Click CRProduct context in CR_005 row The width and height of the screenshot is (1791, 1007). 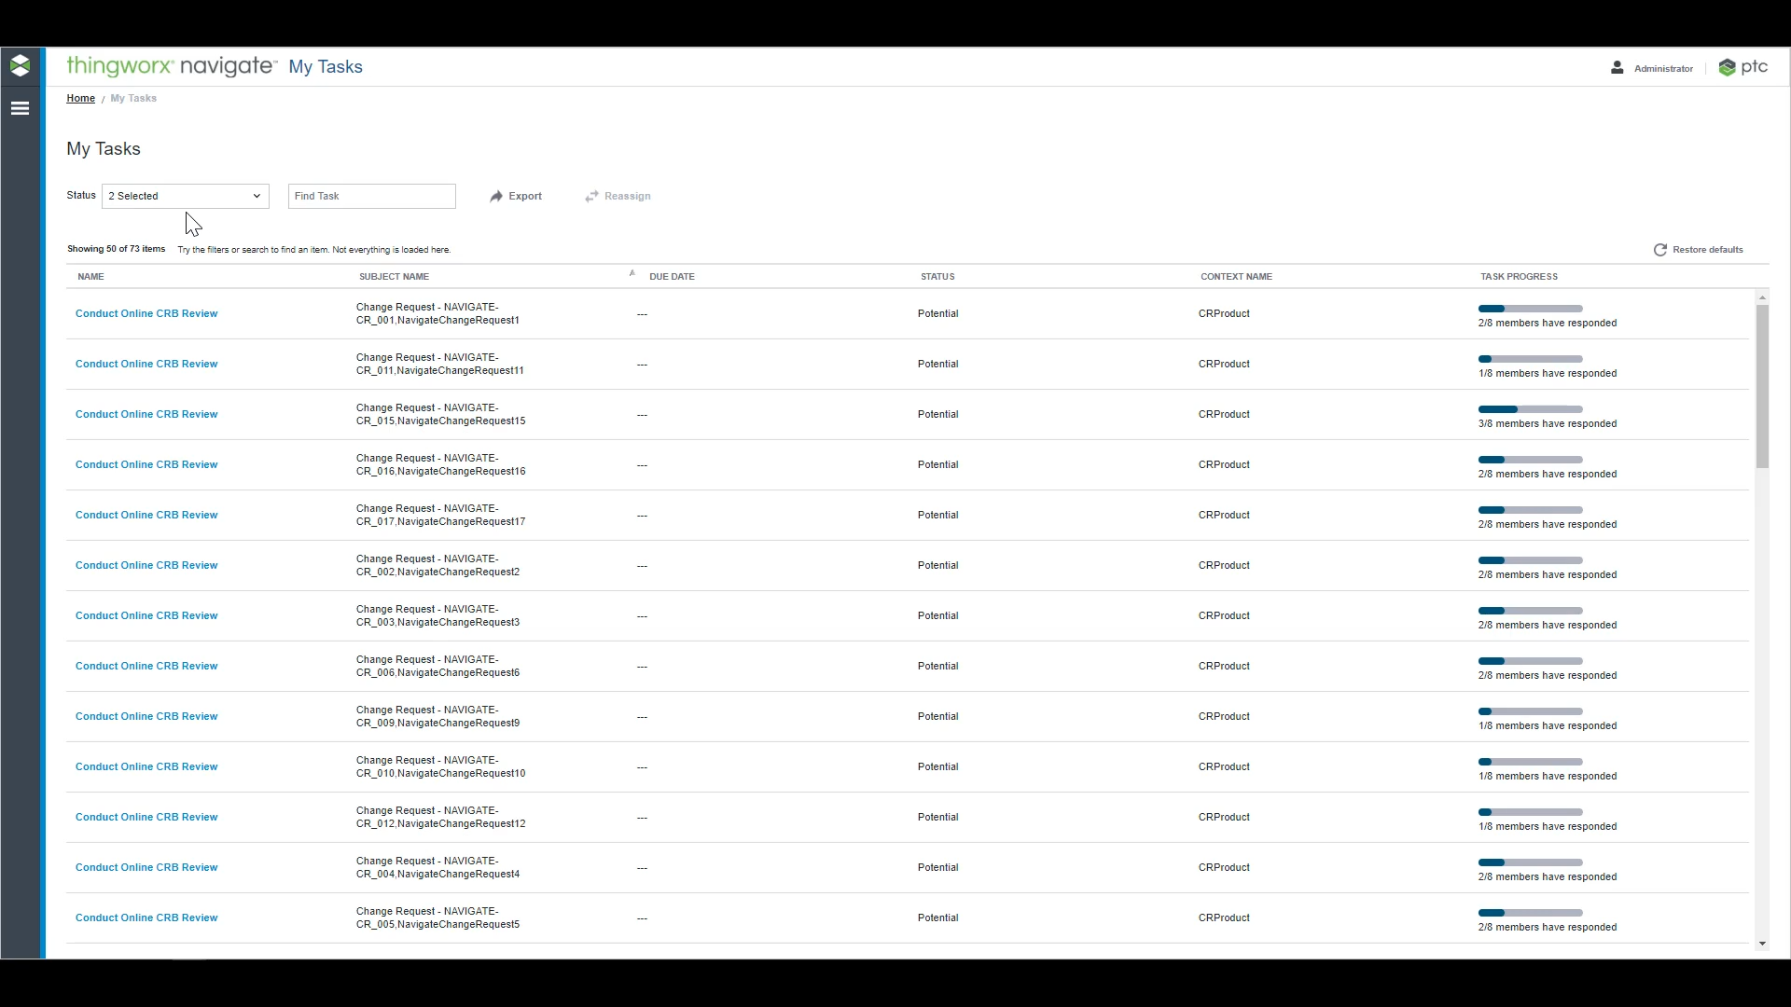click(x=1224, y=918)
